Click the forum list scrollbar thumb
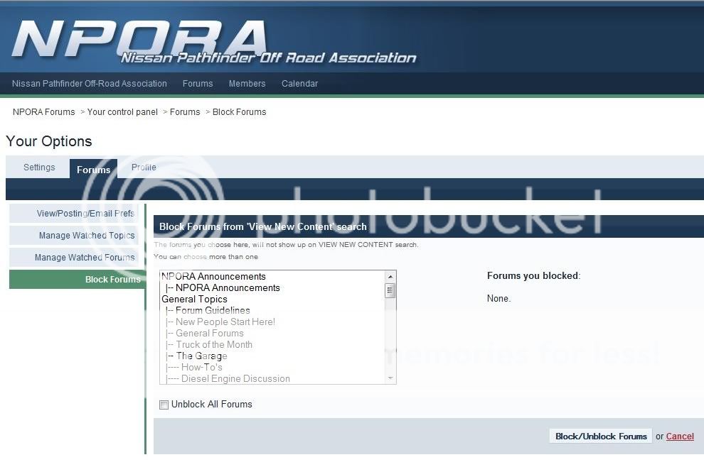This screenshot has height=472, width=704. (x=390, y=290)
